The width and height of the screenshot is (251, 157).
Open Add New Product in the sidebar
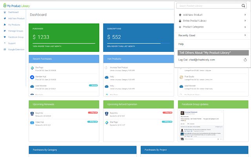click(16, 18)
